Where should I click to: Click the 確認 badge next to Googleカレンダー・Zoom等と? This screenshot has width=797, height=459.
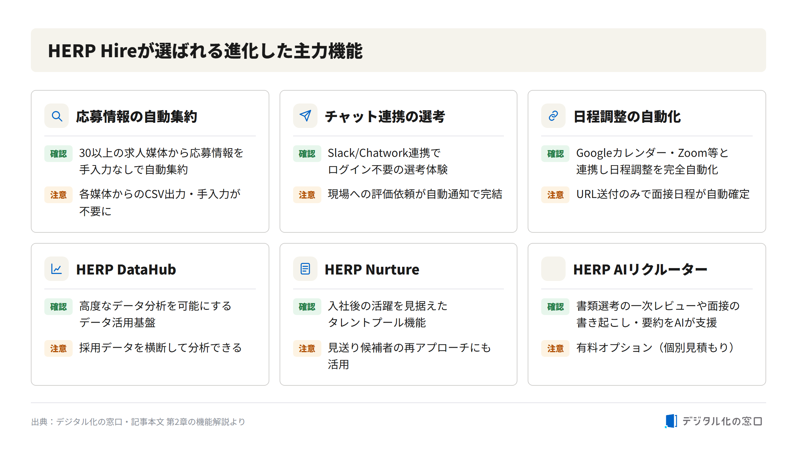coord(555,154)
